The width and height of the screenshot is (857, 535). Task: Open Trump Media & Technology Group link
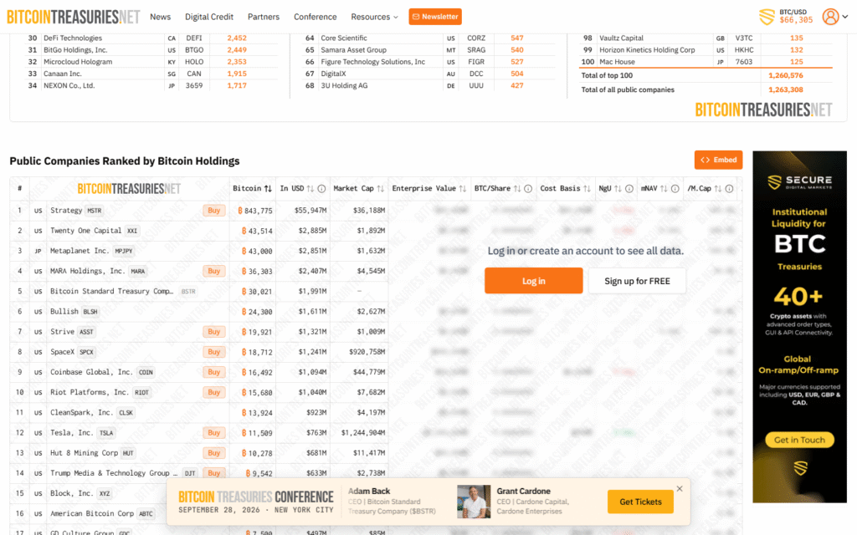[x=114, y=473]
